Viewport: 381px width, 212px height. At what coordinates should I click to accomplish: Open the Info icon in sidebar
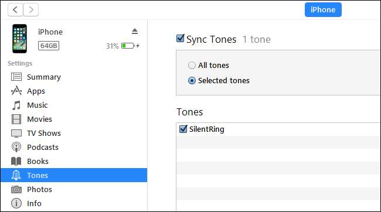point(16,203)
